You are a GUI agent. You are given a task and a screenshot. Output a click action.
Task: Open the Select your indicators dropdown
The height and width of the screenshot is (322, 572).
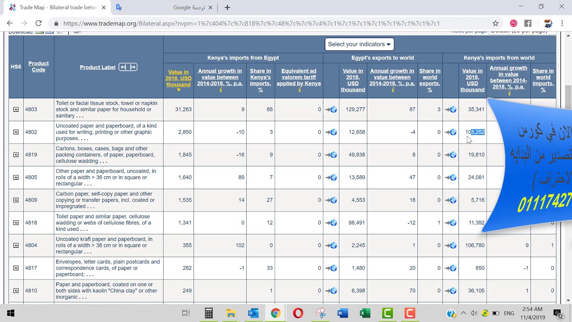359,44
